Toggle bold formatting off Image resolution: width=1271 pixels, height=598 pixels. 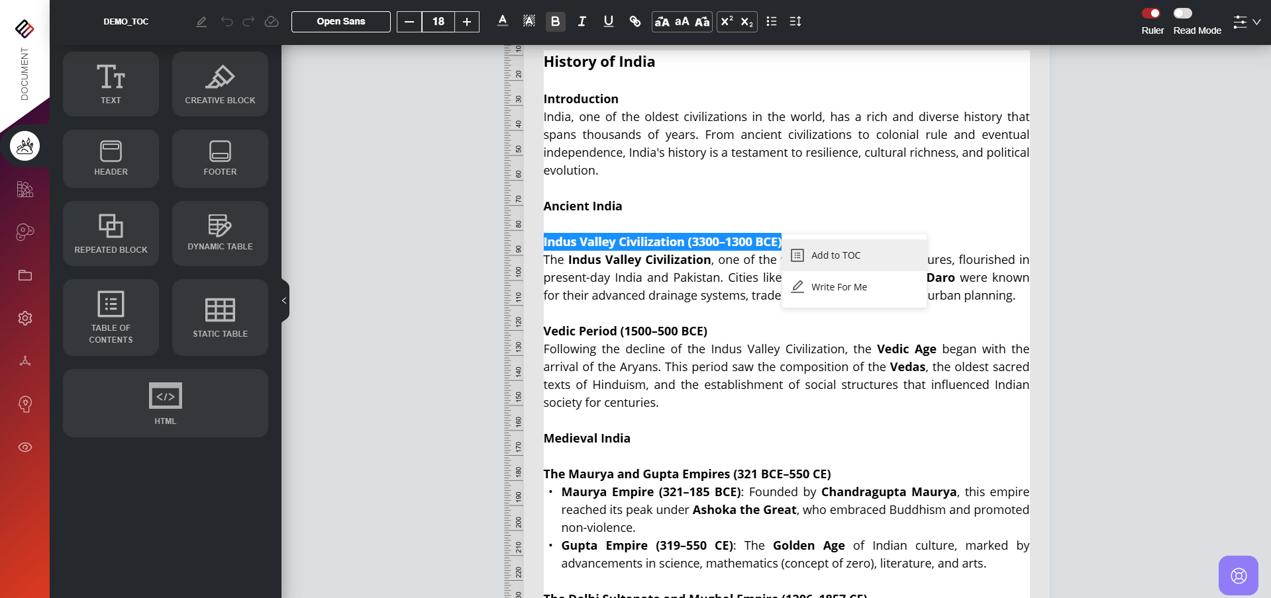[555, 21]
